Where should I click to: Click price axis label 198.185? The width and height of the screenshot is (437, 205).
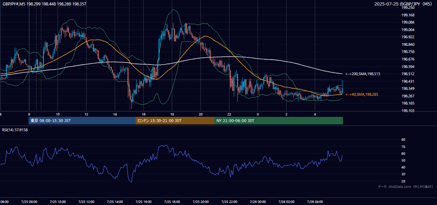tap(408, 103)
